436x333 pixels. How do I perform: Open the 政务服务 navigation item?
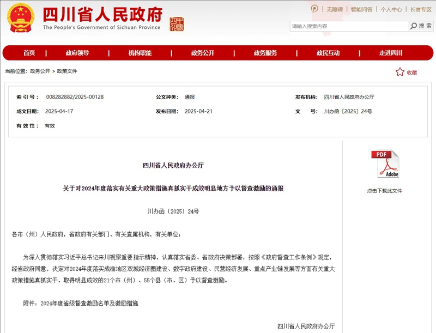tap(265, 53)
